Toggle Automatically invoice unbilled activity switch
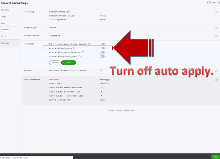The image size is (220, 159). point(102,52)
